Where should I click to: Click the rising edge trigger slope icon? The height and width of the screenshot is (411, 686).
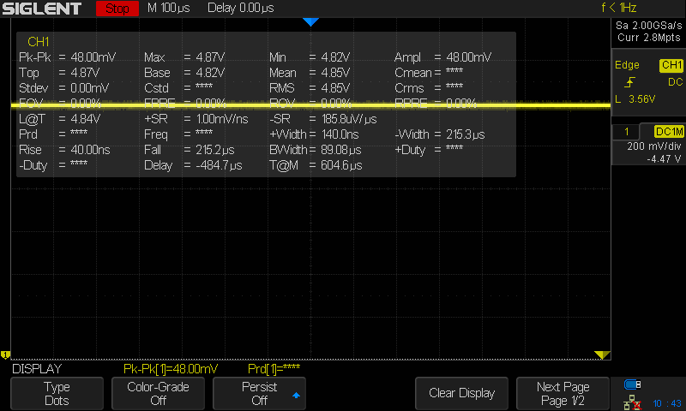coord(631,82)
